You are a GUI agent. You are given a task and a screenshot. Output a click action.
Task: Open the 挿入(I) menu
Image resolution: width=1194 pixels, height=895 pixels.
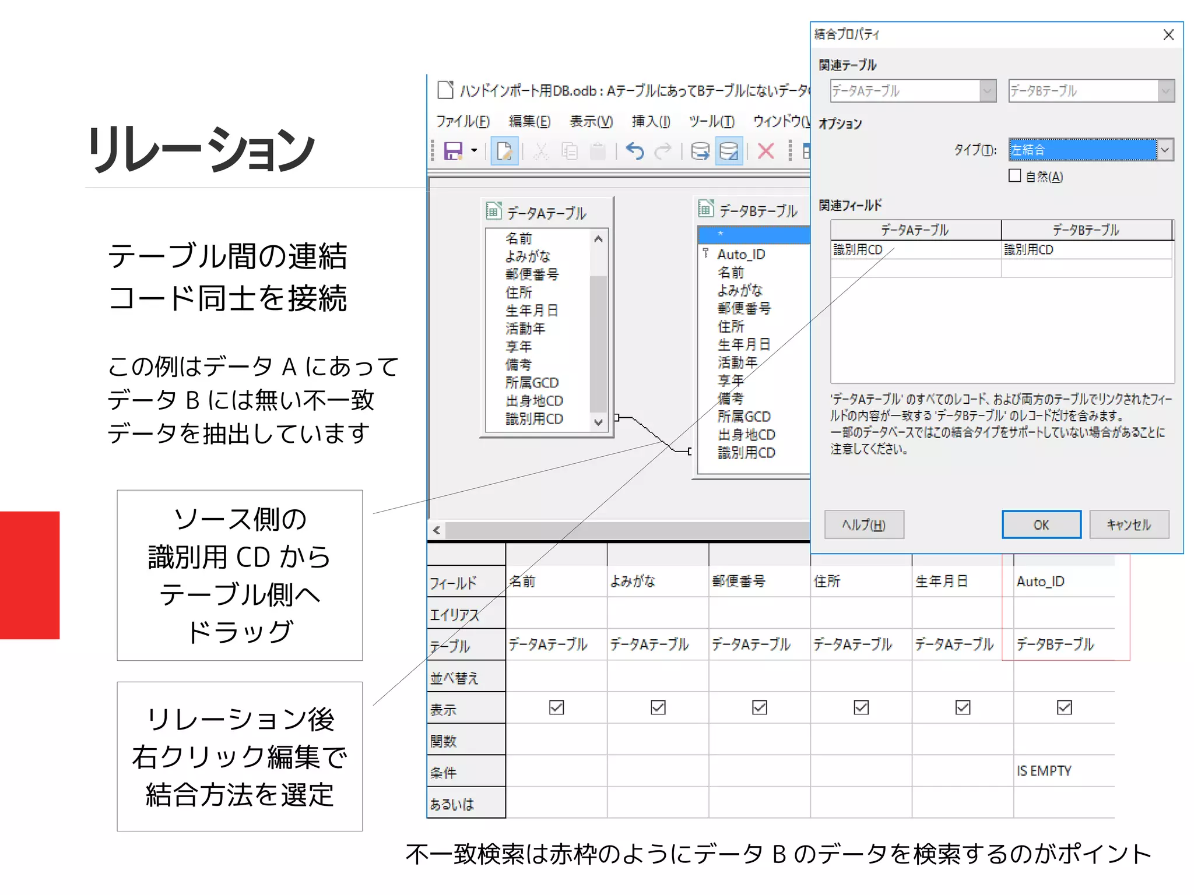pos(651,121)
